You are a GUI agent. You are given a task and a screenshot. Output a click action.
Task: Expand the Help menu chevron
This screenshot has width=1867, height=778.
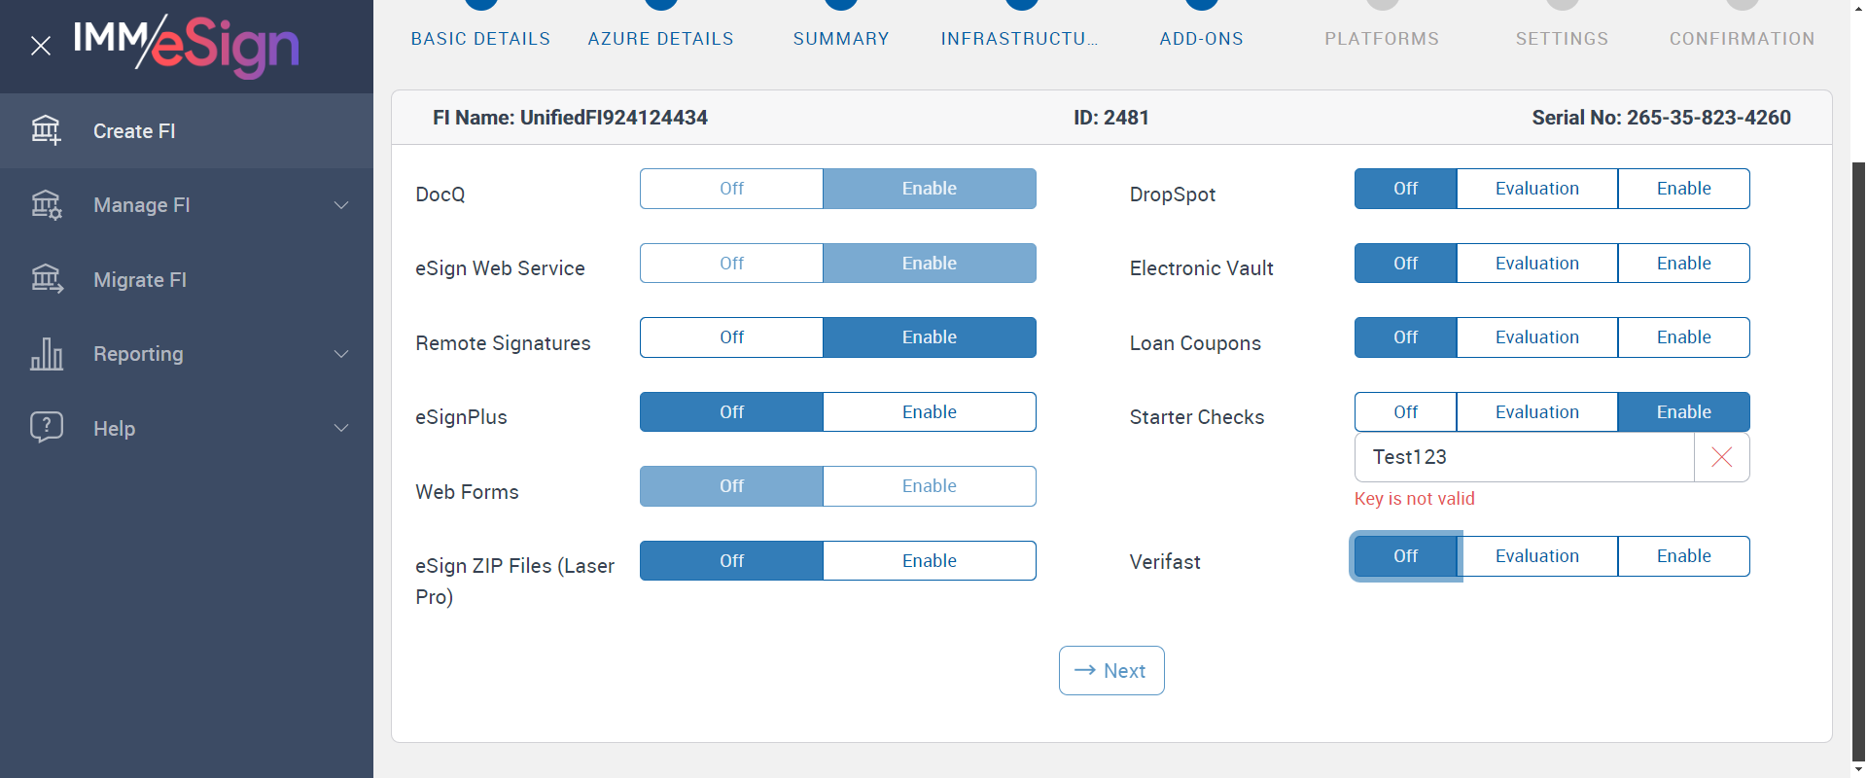coord(341,428)
